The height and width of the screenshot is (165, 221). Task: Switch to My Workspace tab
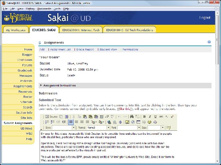pyautogui.click(x=16, y=30)
